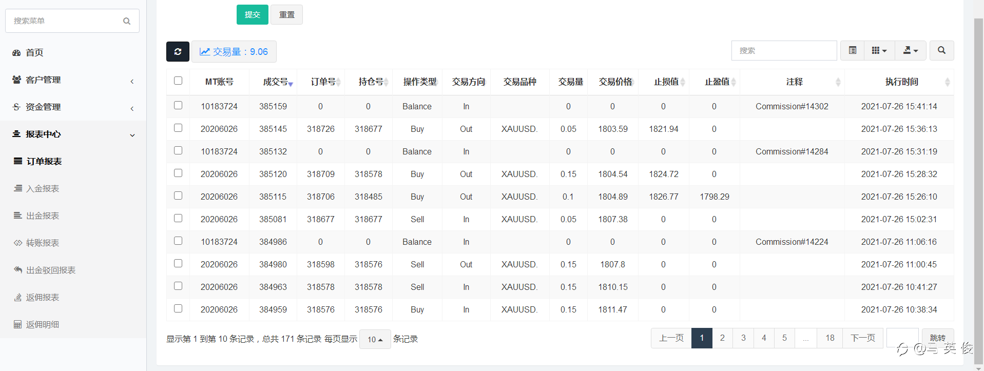Expand 客户管理 sidebar menu
Screen dimensions: 984x371
coord(73,80)
